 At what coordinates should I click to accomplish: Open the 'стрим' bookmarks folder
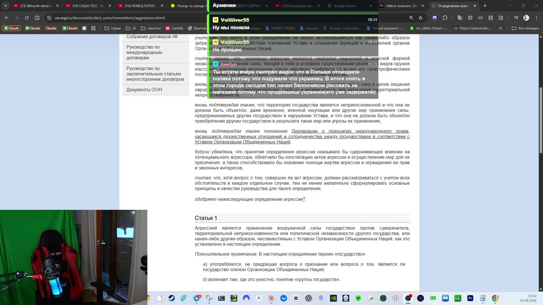[112, 28]
